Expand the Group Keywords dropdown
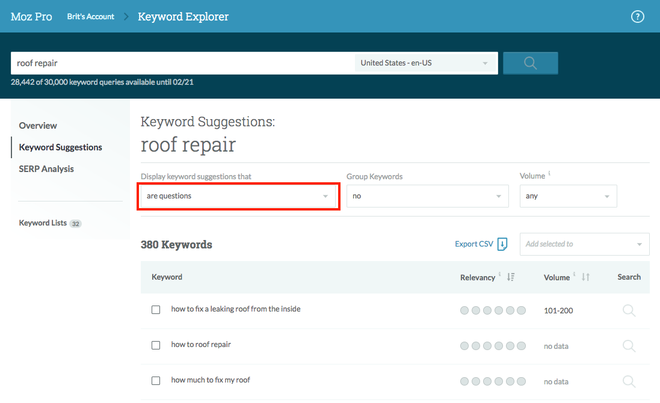 [x=427, y=197]
